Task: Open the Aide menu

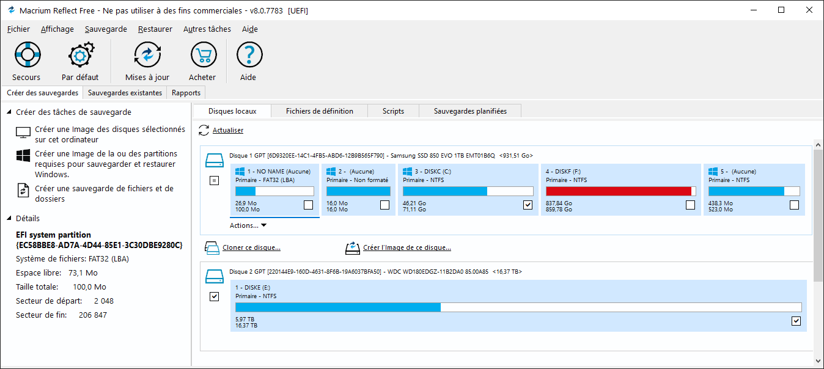Action: click(250, 29)
